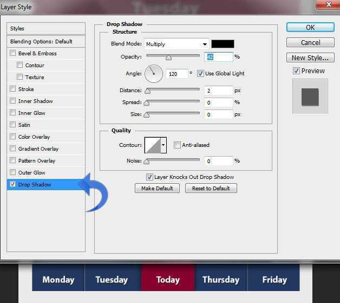Click Reset to Default button
Viewport: 340px width, 303px height.
click(x=211, y=188)
